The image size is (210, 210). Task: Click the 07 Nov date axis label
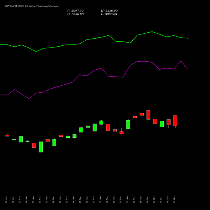click(40, 200)
